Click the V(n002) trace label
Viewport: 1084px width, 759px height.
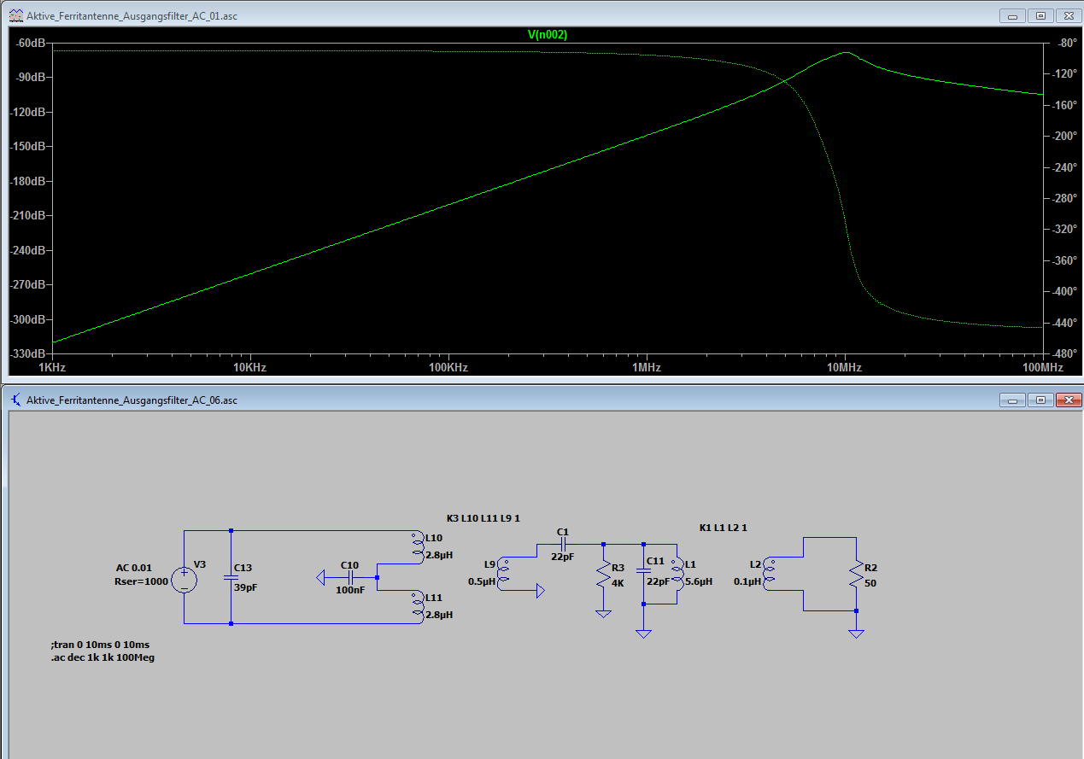pyautogui.click(x=548, y=35)
